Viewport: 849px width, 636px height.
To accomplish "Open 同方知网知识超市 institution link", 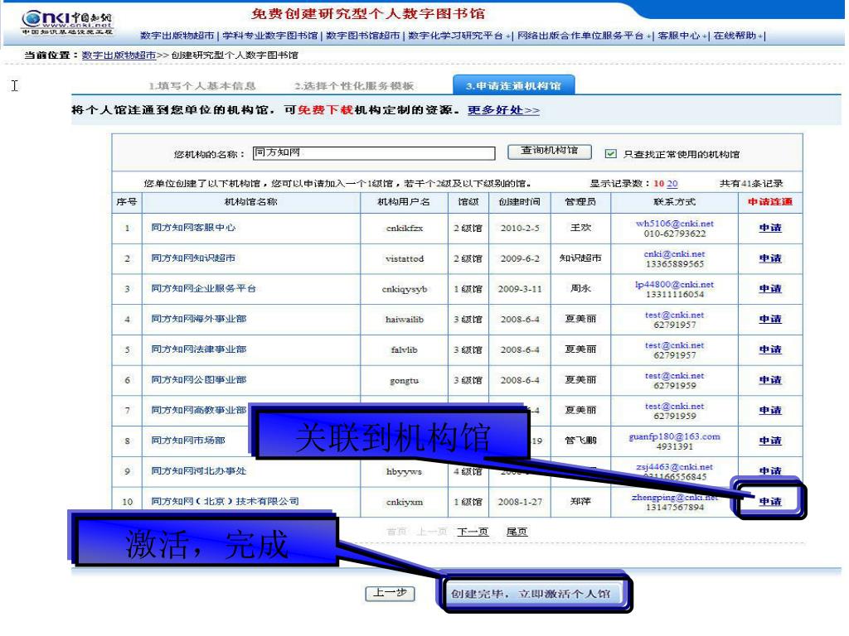I will (193, 258).
